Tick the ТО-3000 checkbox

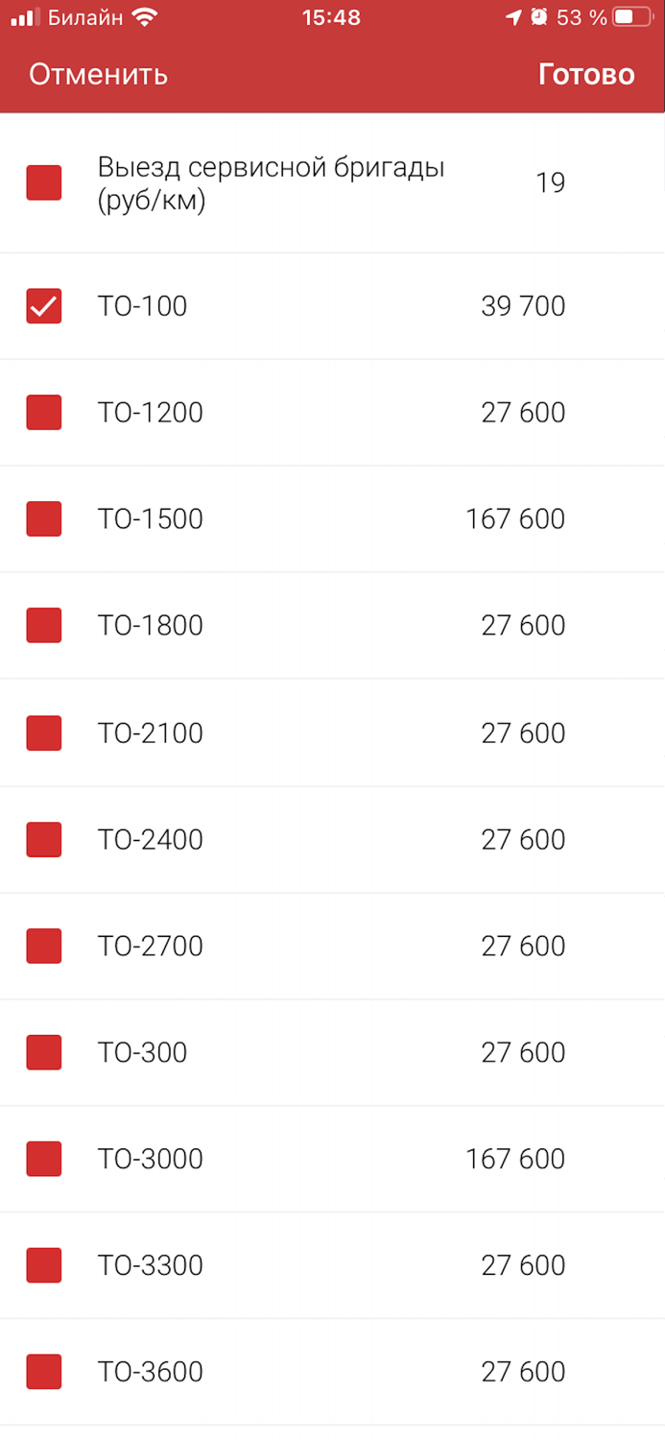click(x=44, y=1160)
